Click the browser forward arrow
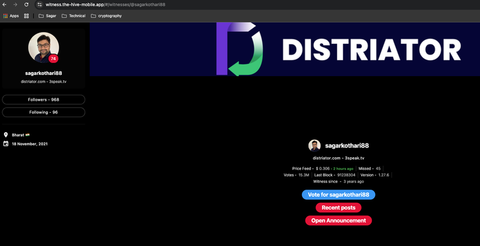480x246 pixels. (16, 4)
